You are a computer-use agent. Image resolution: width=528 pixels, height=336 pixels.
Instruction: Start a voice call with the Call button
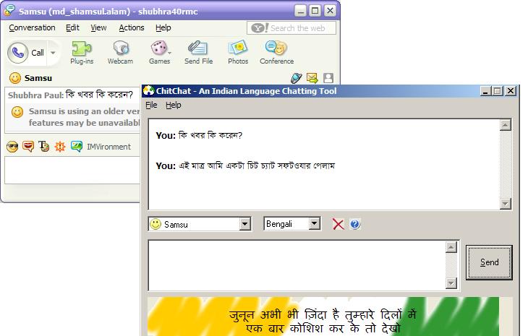coord(26,53)
